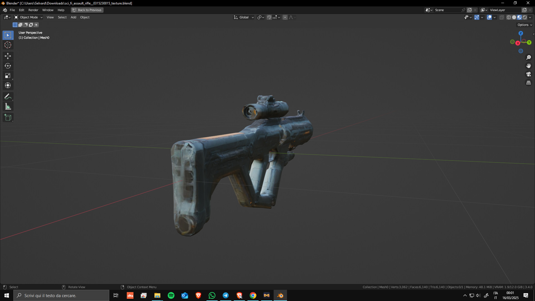Screen dimensions: 535x301
Task: Click the Back to Previous button
Action: click(87, 10)
